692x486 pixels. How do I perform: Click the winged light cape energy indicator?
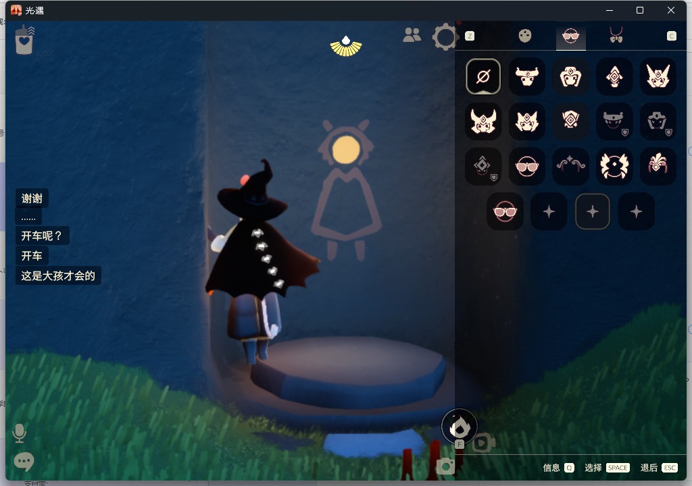click(346, 47)
